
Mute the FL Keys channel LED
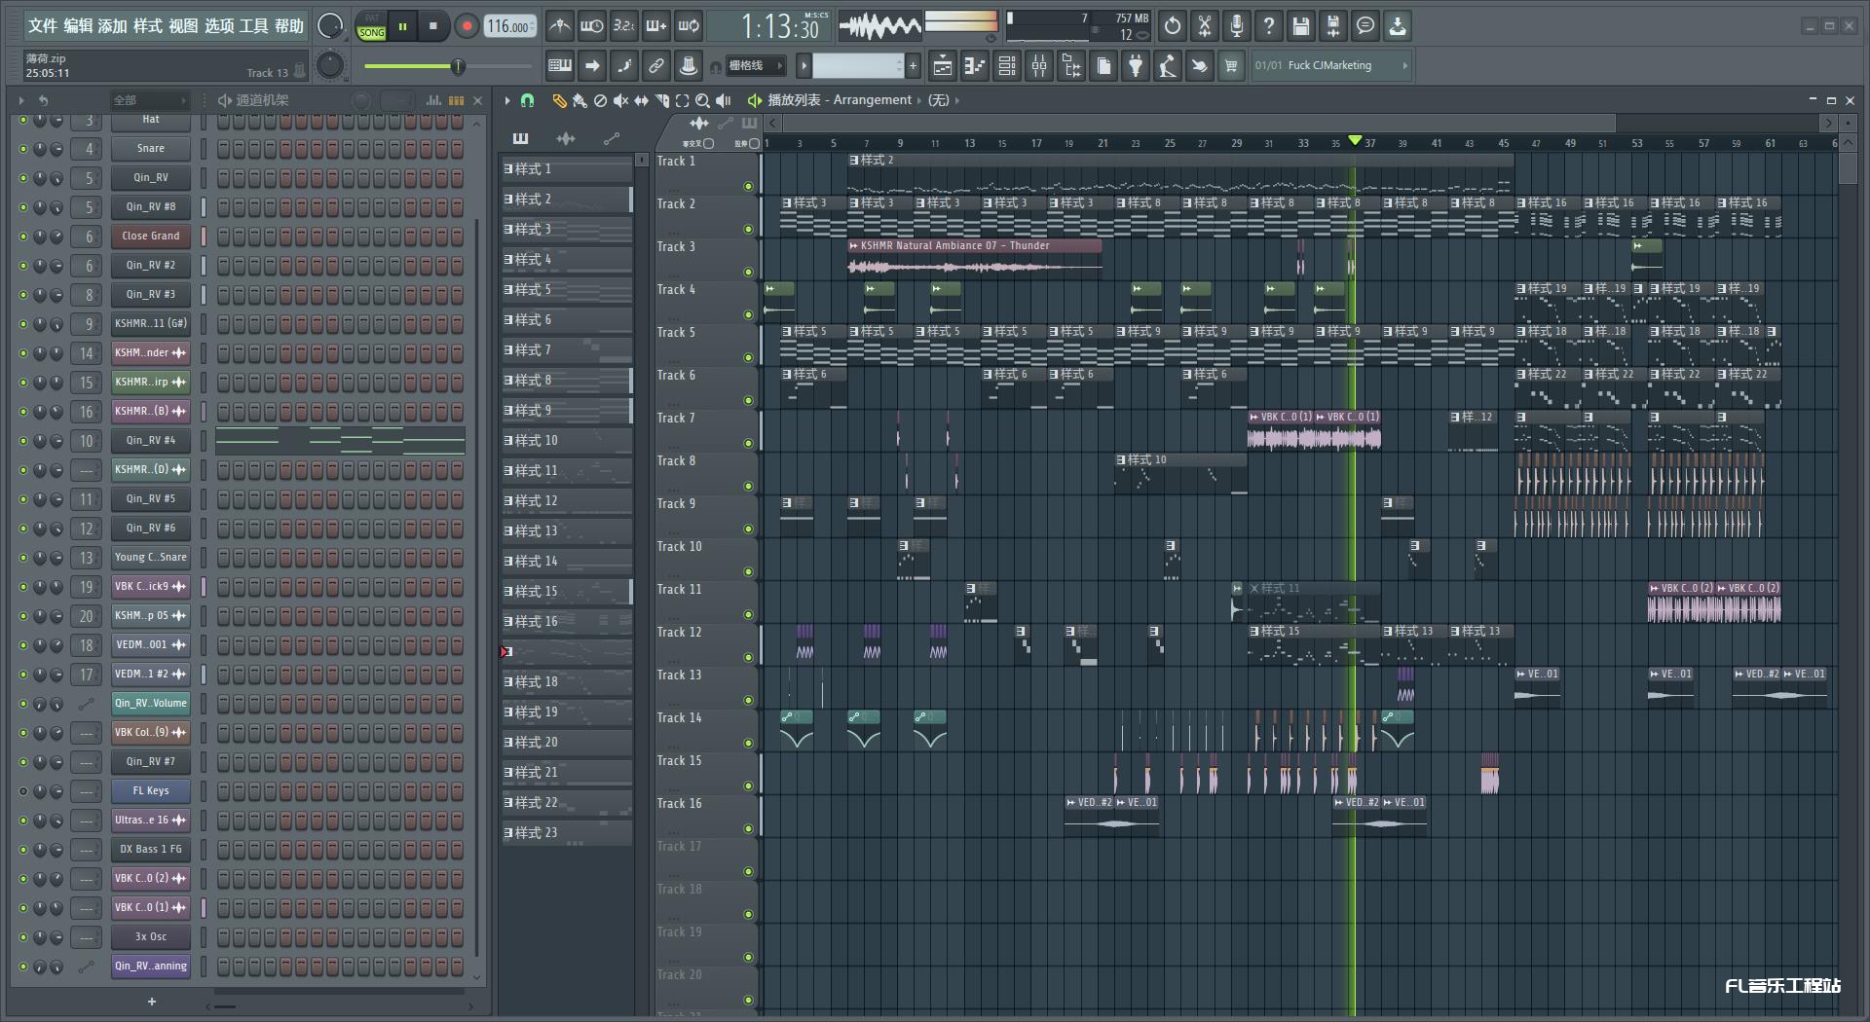coord(23,791)
